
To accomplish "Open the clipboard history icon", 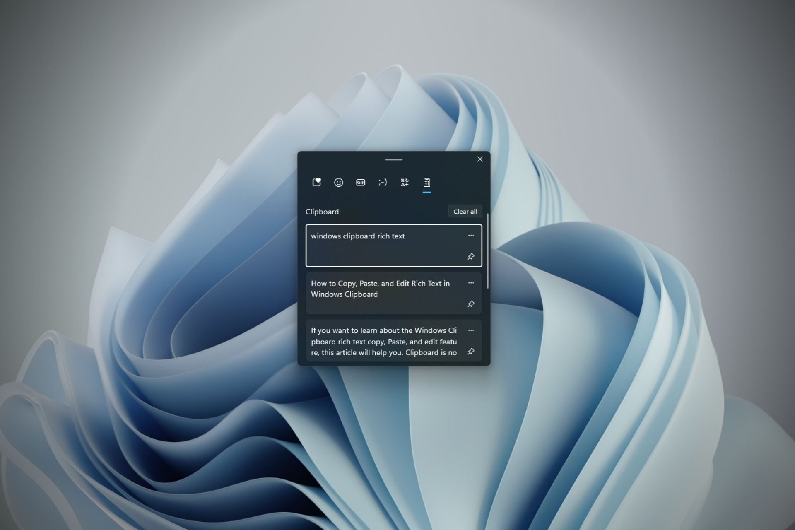I will coord(426,182).
